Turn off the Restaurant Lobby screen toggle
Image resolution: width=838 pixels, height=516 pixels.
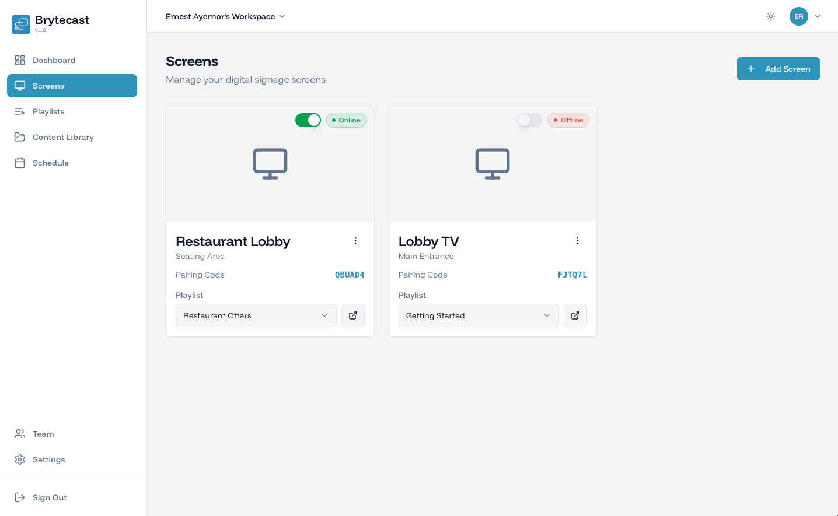pos(308,120)
